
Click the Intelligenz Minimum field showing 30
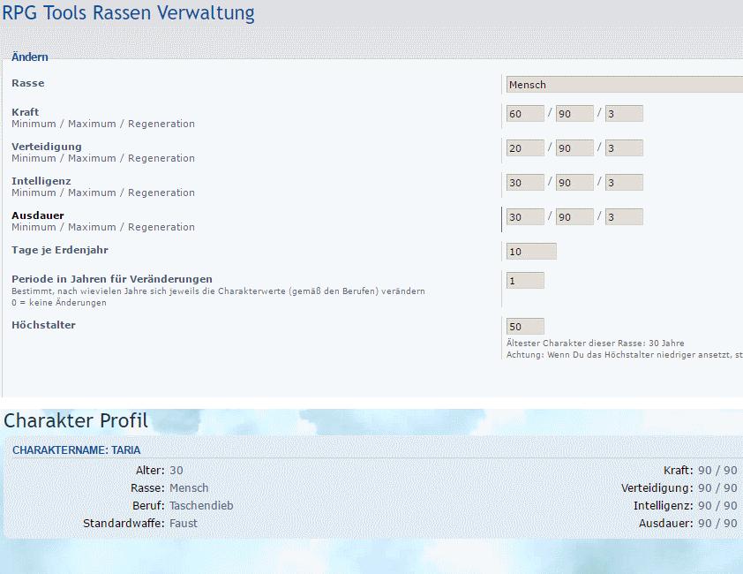[524, 182]
